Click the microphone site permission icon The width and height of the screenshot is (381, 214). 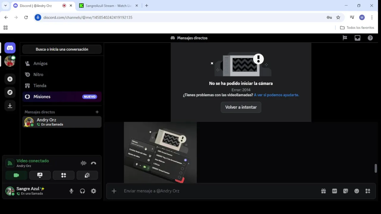[38, 18]
